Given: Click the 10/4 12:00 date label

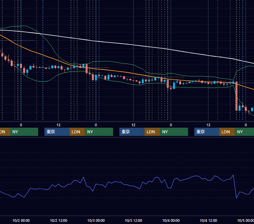Looking at the screenshot, I should tap(208, 220).
